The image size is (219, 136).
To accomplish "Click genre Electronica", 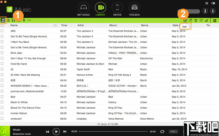I will tap(146, 58).
